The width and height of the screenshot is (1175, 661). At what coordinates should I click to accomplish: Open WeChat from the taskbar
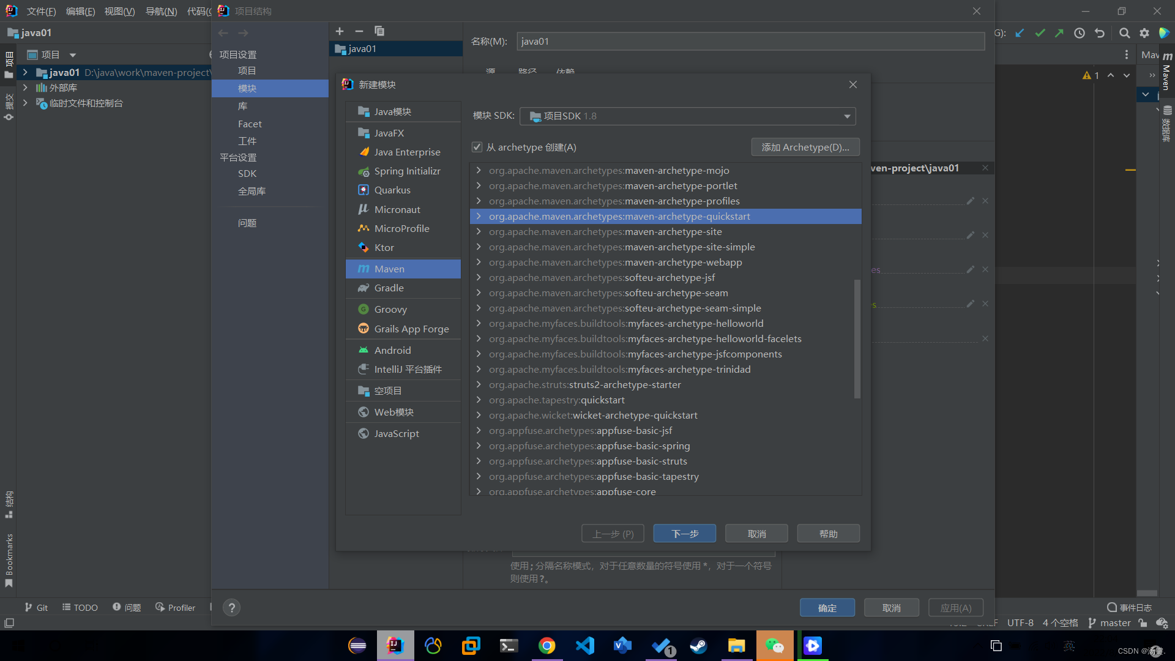click(x=774, y=646)
